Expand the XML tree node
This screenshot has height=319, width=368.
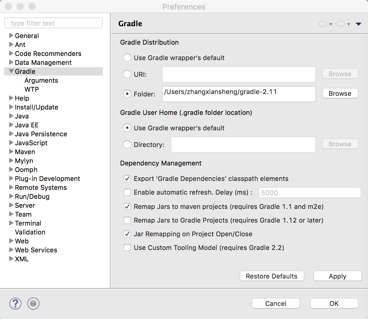click(x=11, y=259)
